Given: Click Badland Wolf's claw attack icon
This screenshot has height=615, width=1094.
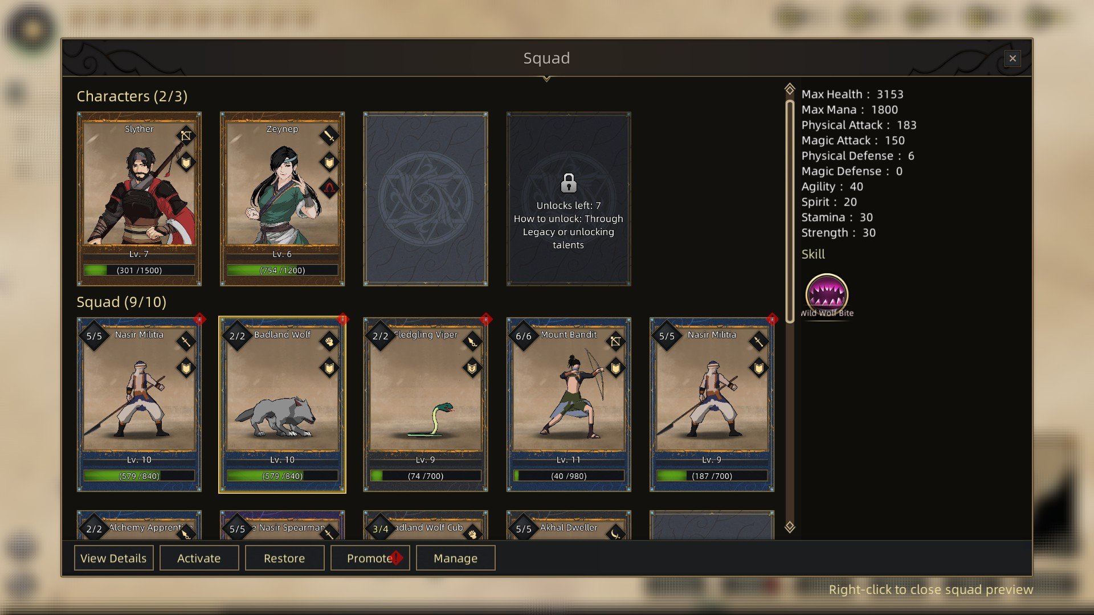Looking at the screenshot, I should (329, 341).
